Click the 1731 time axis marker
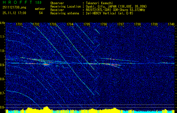177x113 pixels. tap(19, 24)
